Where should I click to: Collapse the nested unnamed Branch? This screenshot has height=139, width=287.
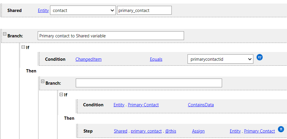(43, 81)
